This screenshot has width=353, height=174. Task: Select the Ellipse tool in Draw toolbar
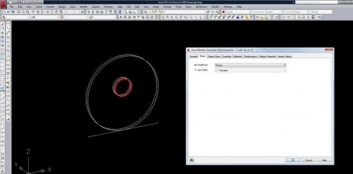(x=3, y=133)
